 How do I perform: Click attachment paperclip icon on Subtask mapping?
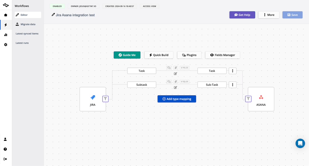(176, 81)
